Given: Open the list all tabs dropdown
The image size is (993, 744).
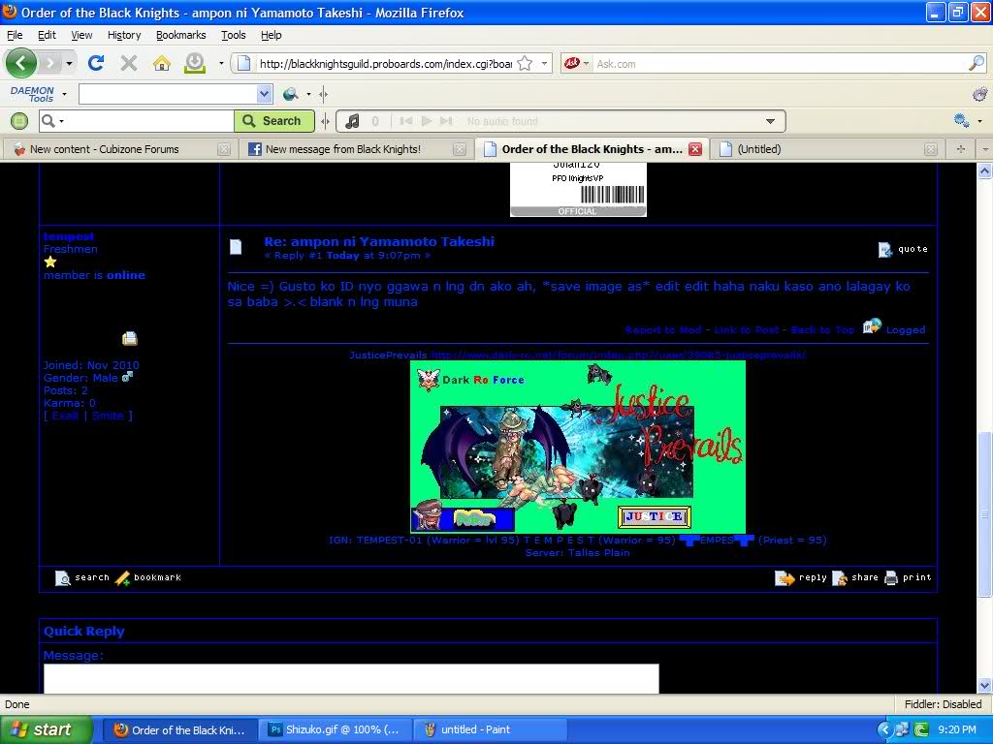Looking at the screenshot, I should click(985, 149).
